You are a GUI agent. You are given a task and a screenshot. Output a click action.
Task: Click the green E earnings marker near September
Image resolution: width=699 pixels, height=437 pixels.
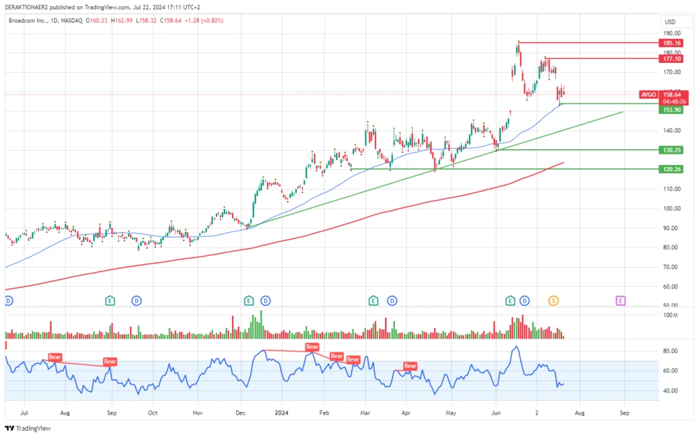pyautogui.click(x=110, y=301)
